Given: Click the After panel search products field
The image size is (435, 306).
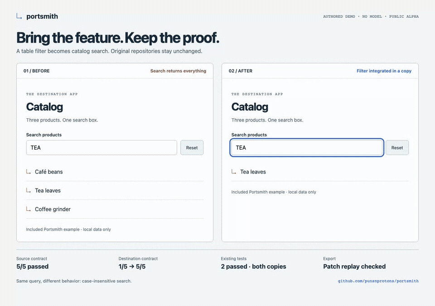Looking at the screenshot, I should tap(307, 148).
